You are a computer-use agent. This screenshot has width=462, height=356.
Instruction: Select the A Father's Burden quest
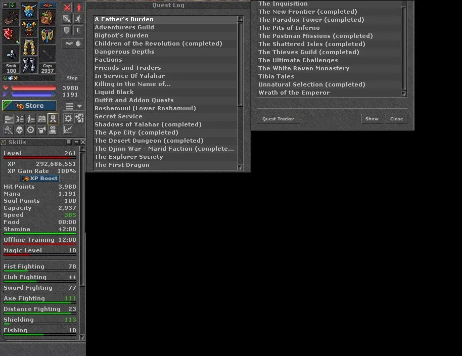tap(165, 19)
